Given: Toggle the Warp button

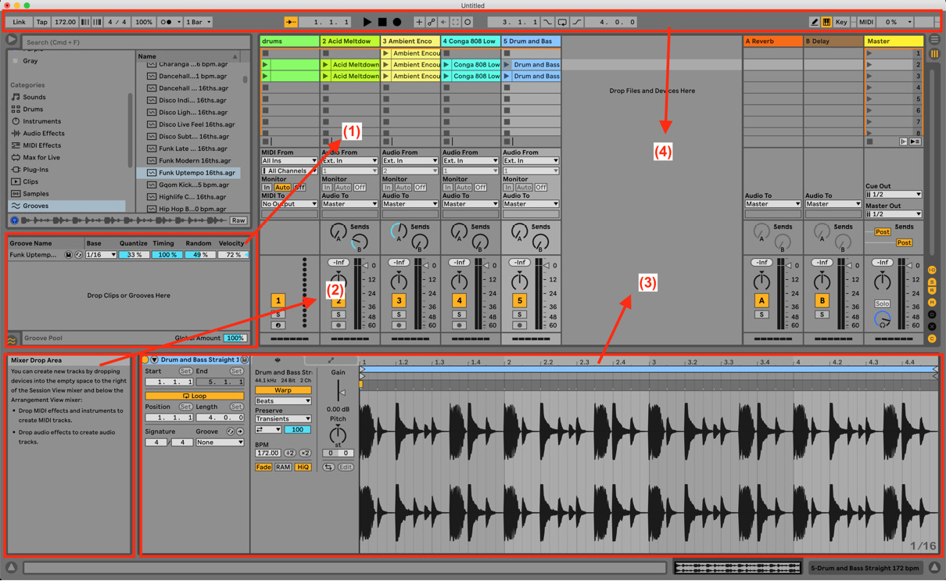Looking at the screenshot, I should tap(283, 390).
